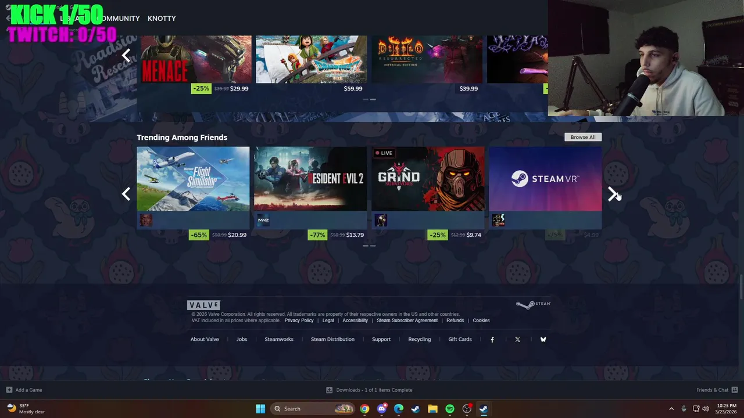Open the Flight Simulator game card

(x=193, y=179)
